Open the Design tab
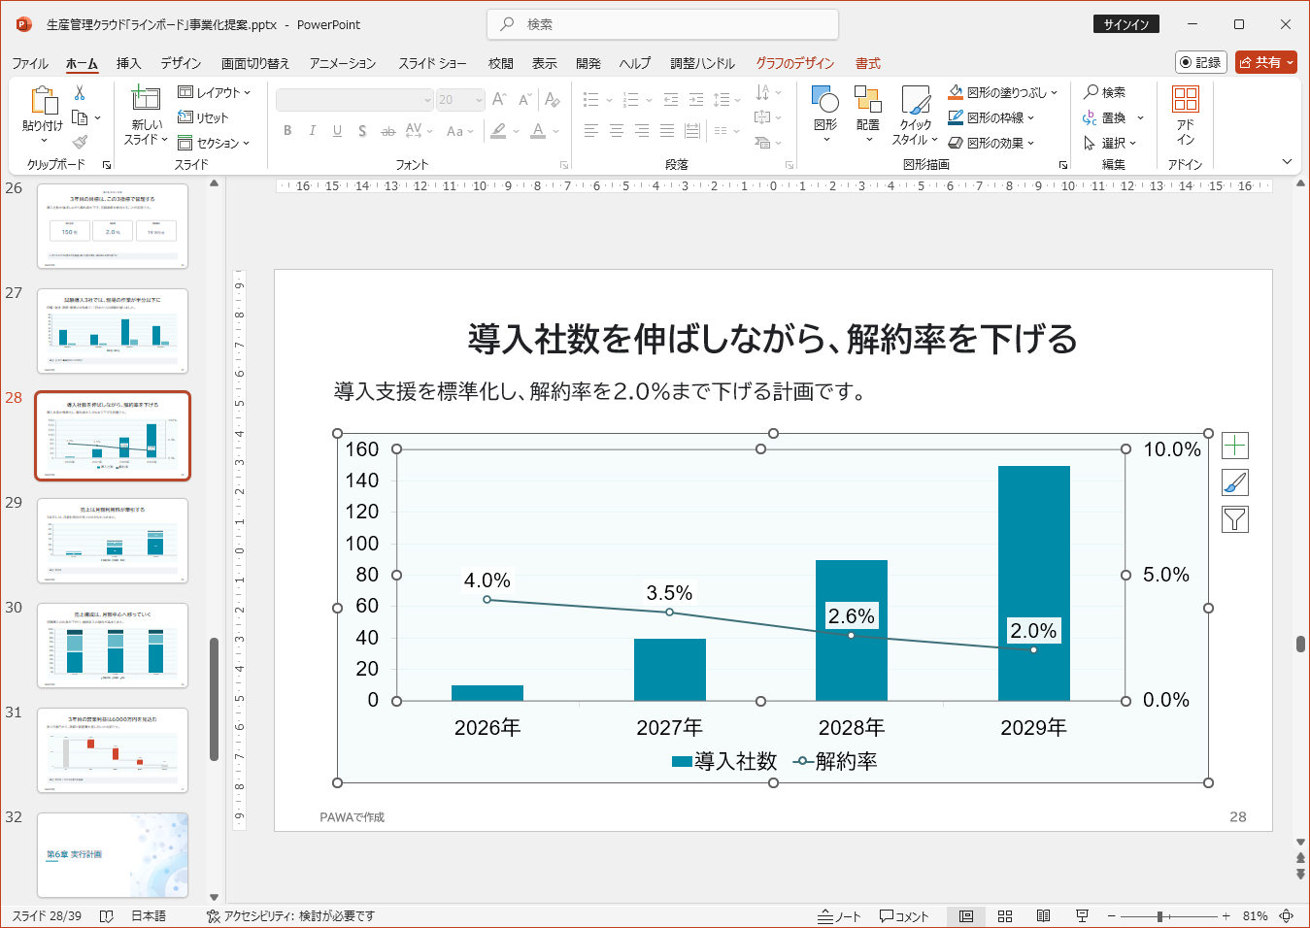 click(x=181, y=63)
